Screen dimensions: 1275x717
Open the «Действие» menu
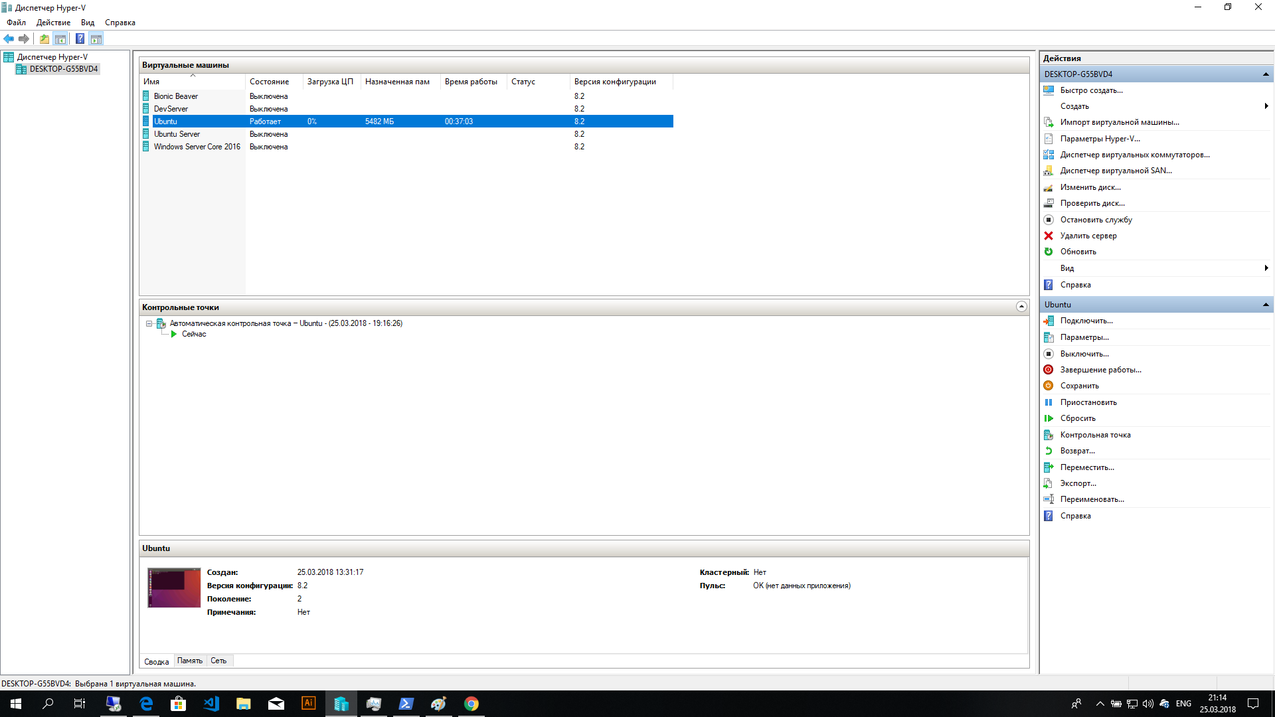54,22
